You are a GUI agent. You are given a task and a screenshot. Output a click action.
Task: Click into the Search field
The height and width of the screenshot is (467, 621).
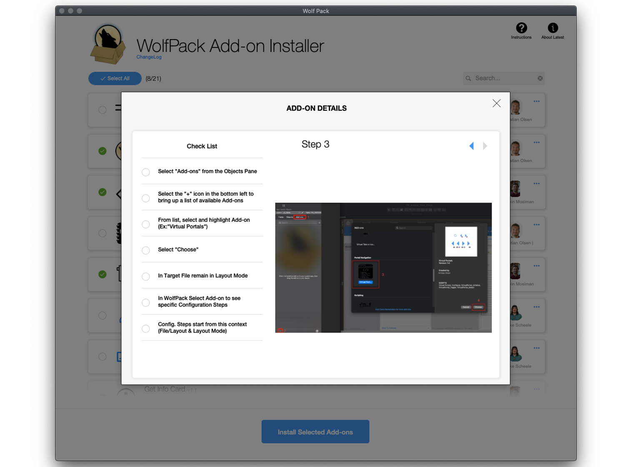click(x=504, y=78)
